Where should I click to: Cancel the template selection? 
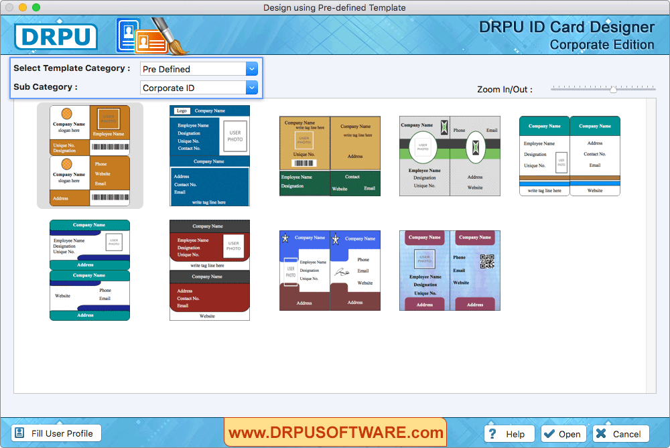621,434
